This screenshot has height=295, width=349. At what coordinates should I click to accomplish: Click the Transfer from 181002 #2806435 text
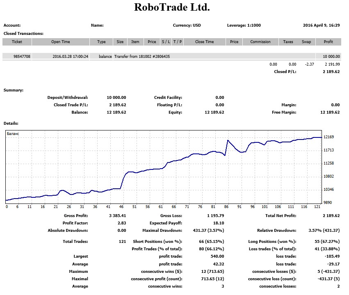[x=142, y=57]
